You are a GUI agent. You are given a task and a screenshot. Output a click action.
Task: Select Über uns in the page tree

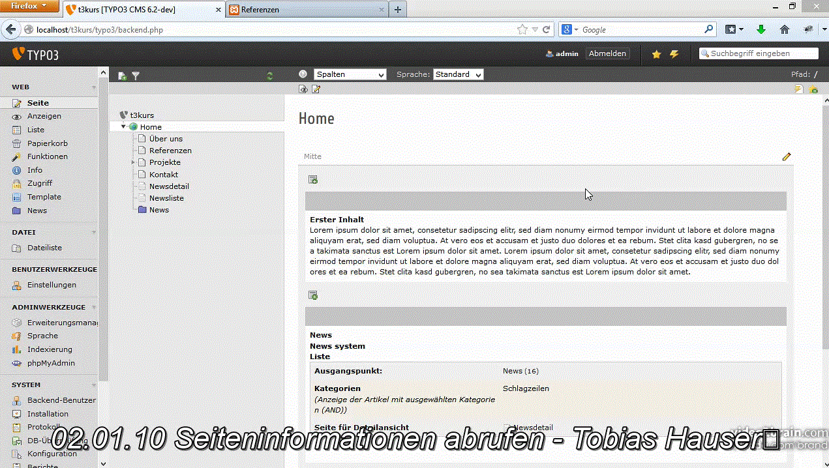[x=166, y=139]
